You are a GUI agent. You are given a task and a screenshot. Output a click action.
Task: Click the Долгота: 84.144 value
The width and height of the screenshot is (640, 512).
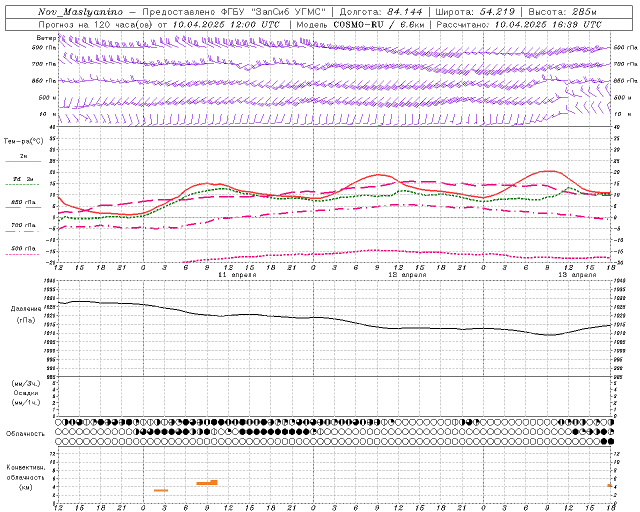pos(381,12)
